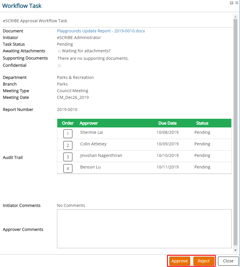
Task: Click report number 2019-0010 value
Action: point(67,110)
